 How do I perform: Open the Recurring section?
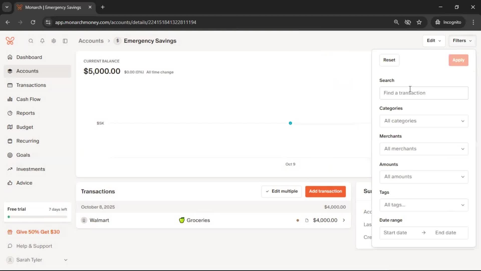[28, 141]
